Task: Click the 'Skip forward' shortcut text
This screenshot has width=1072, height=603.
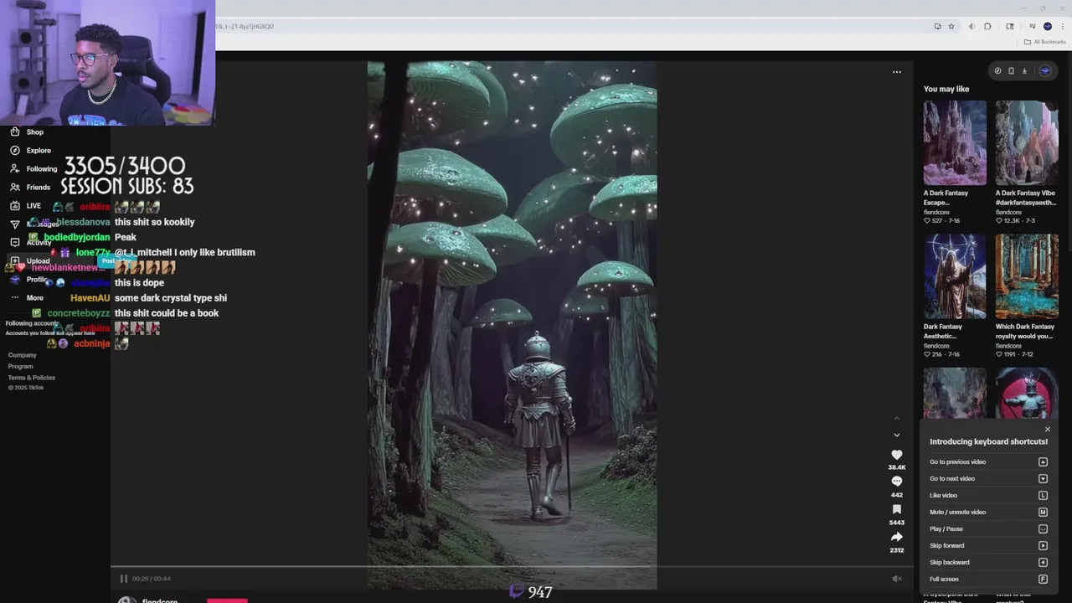Action: click(946, 545)
